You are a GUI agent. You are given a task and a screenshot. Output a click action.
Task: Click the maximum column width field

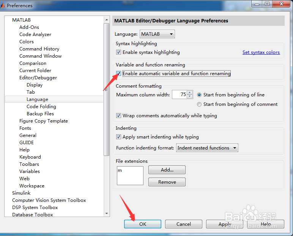pos(180,94)
